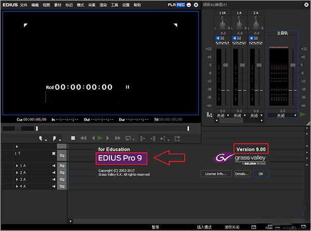Click the gang faders icon under channel 1 A

click(x=239, y=43)
